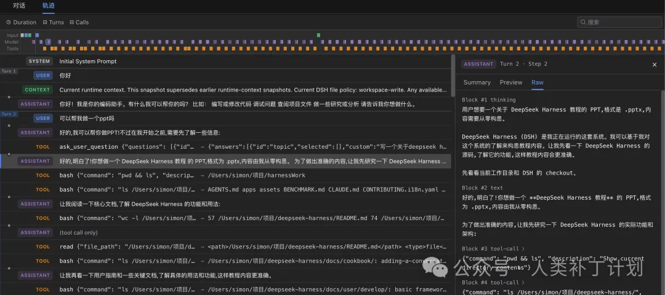Open bash row showing docs/user/develop output
Viewport: 665px width, 295px height.
[x=225, y=289]
